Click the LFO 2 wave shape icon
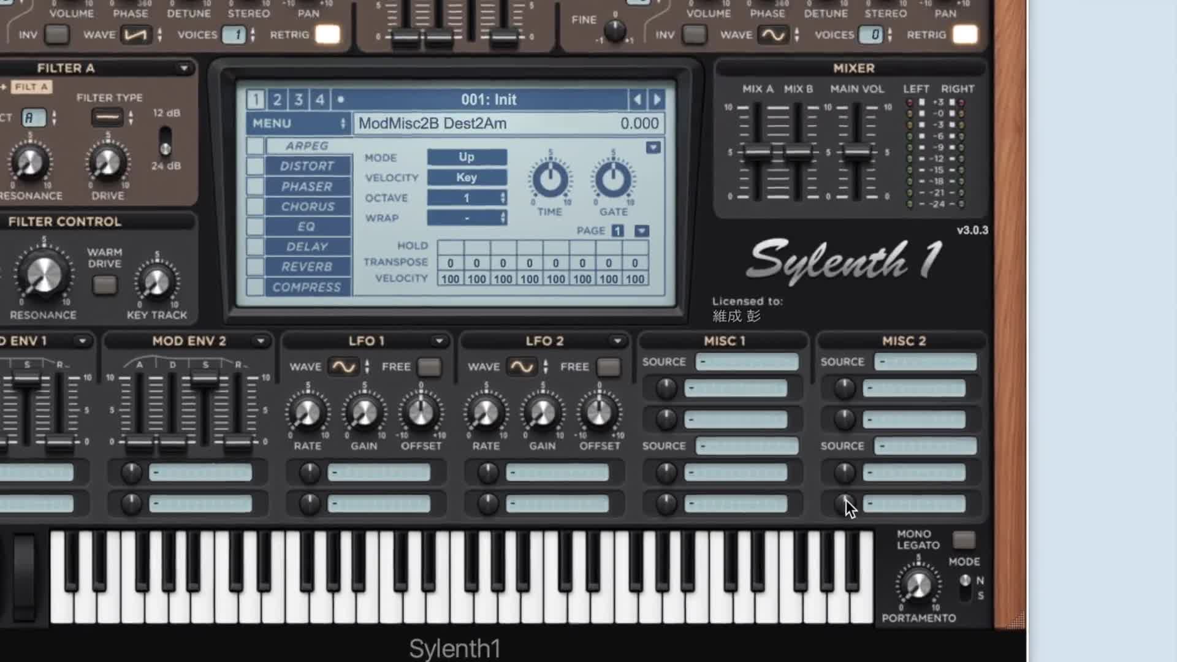Screen dimensions: 1177x662 point(522,367)
